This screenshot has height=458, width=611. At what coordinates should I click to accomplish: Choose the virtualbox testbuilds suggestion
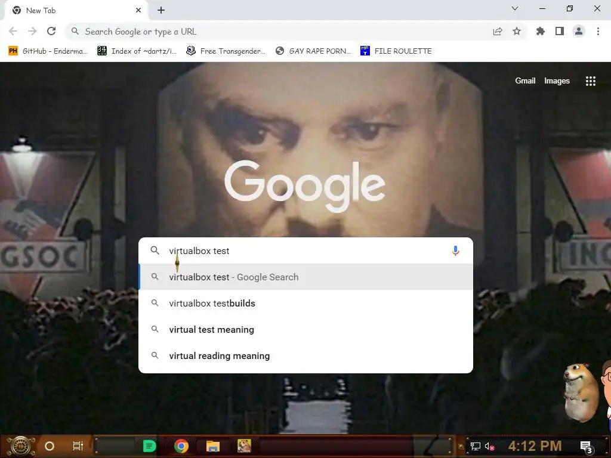306,304
